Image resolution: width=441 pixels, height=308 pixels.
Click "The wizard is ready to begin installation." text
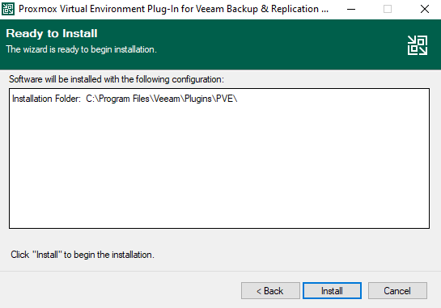(81, 49)
